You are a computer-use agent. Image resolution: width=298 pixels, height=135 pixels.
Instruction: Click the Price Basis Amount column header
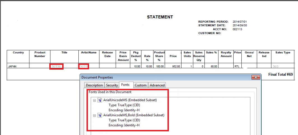[123, 56]
